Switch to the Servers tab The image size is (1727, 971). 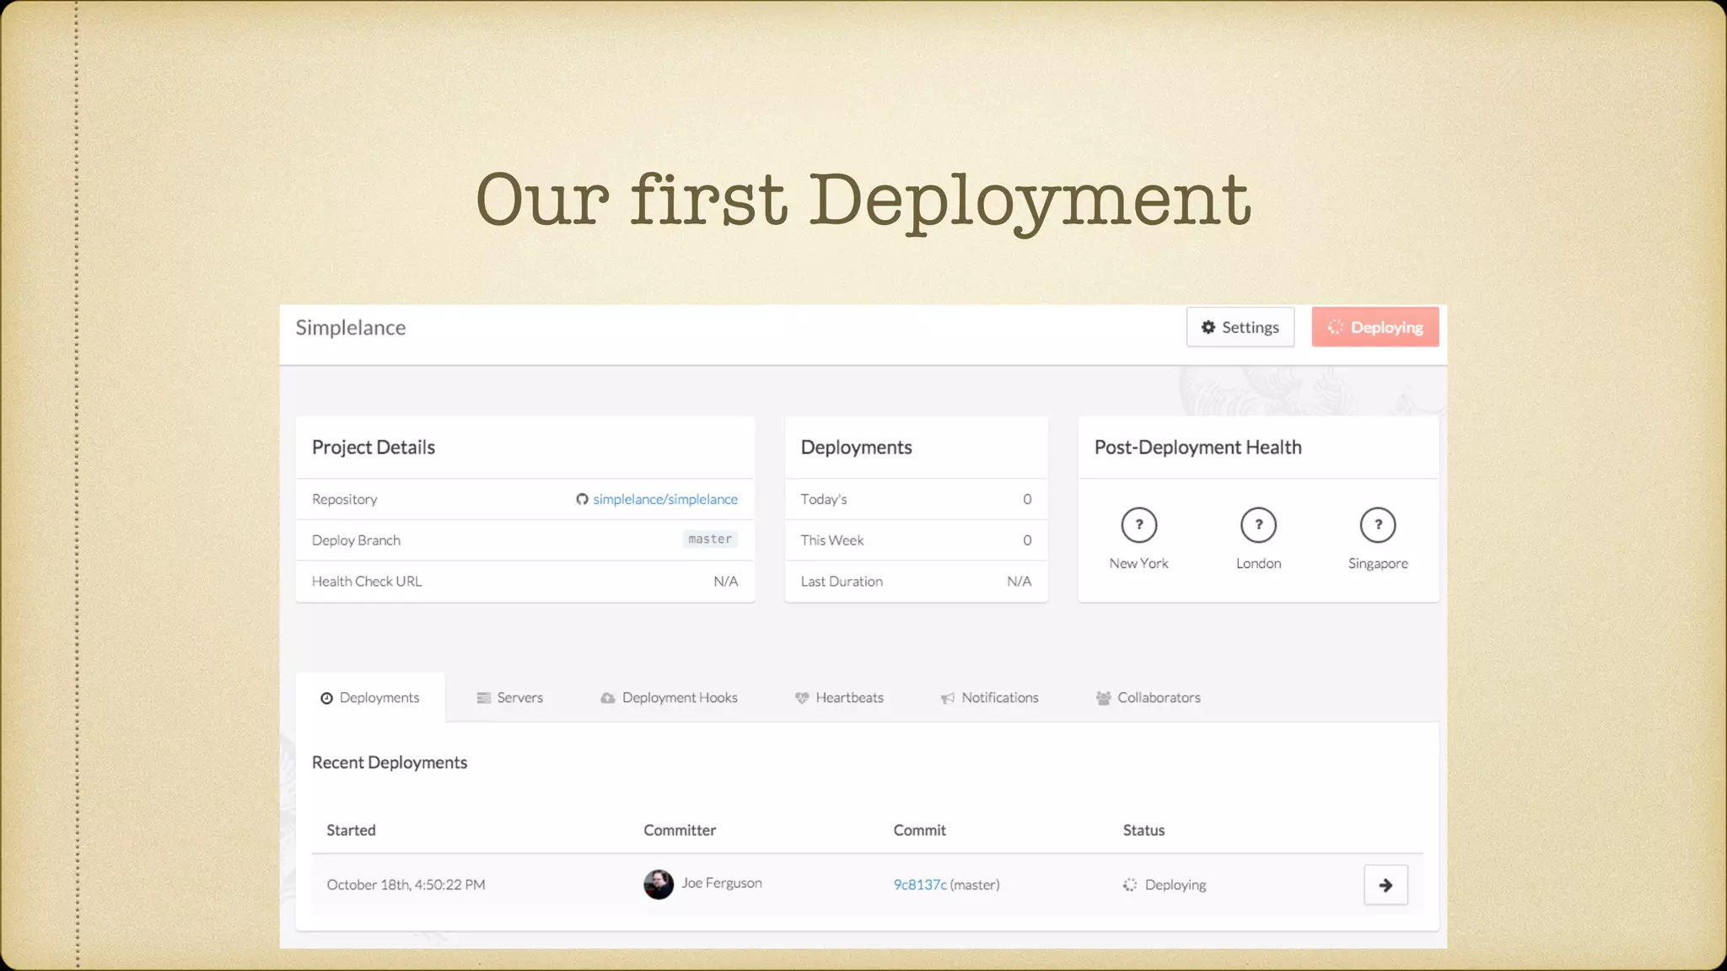point(509,698)
